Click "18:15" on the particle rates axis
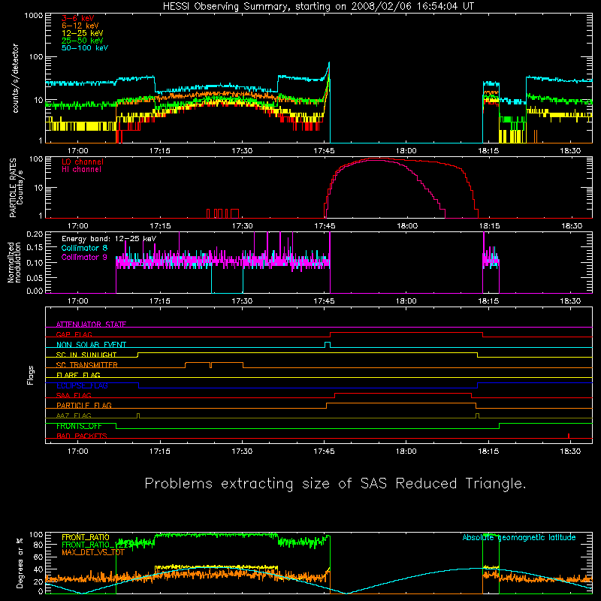The height and width of the screenshot is (601, 601). 489,226
